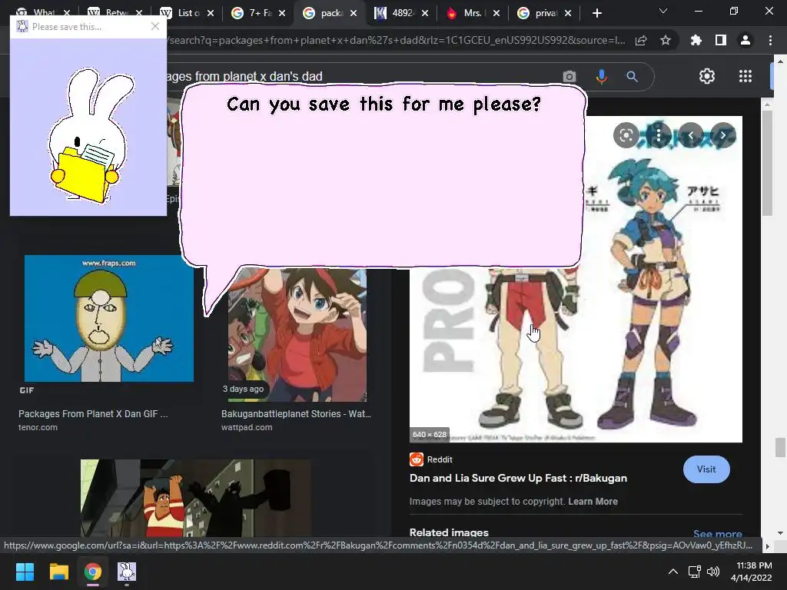Select the fraps.com Dan GIF thumbnail

click(109, 318)
